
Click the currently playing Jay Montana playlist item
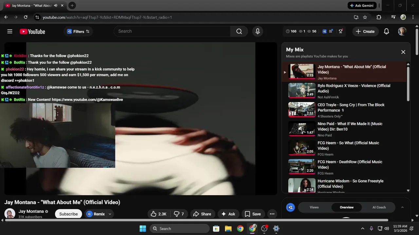[x=344, y=71]
